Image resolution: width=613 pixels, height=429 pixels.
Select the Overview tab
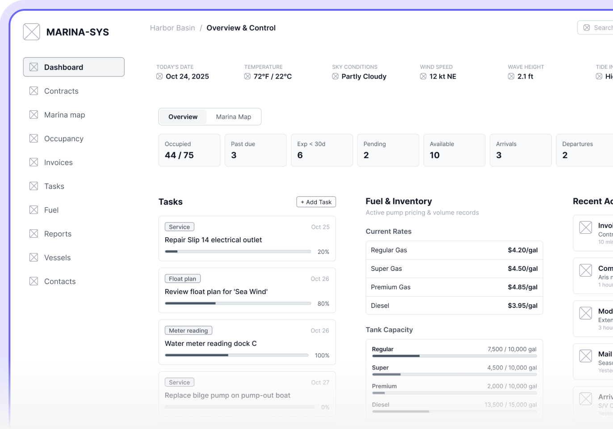(x=183, y=117)
